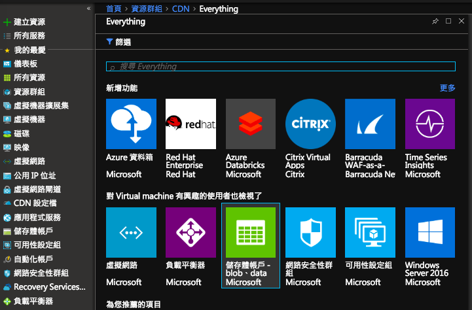Click the 建立資源 label in the sidebar

29,22
